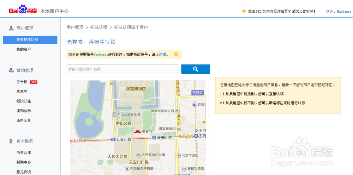Open 我的商户 in sidebar
Image resolution: width=353 pixels, height=175 pixels.
tap(24, 49)
